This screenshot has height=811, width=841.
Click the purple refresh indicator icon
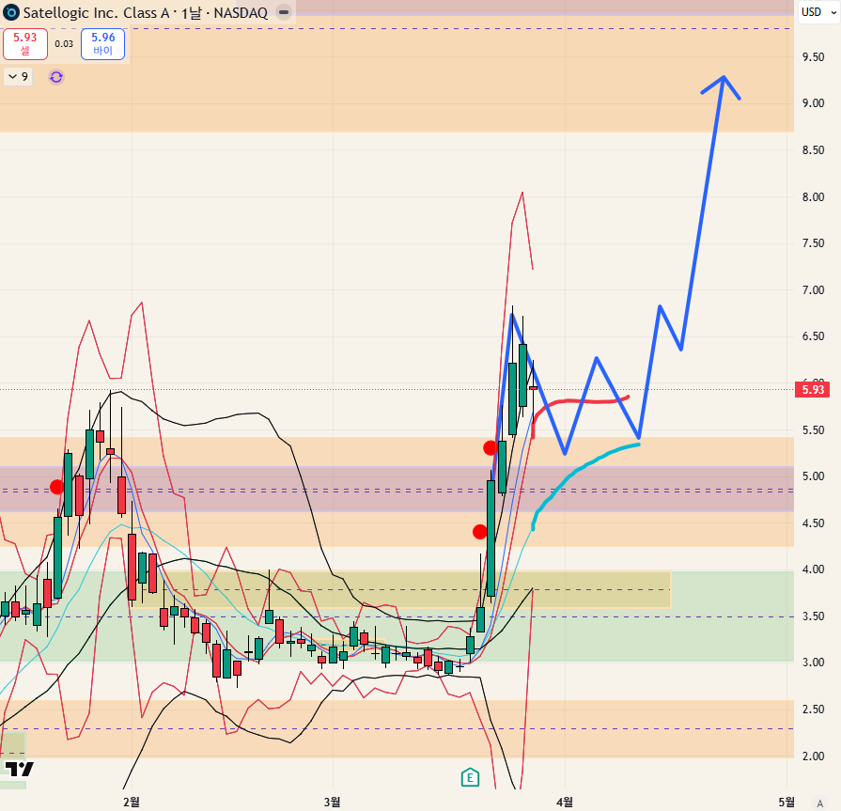point(56,77)
